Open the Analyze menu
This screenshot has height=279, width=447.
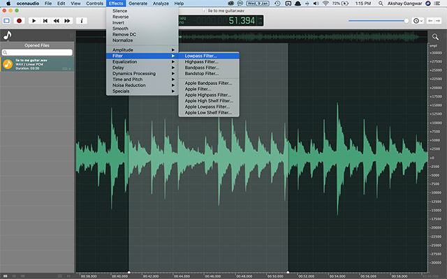(161, 3)
